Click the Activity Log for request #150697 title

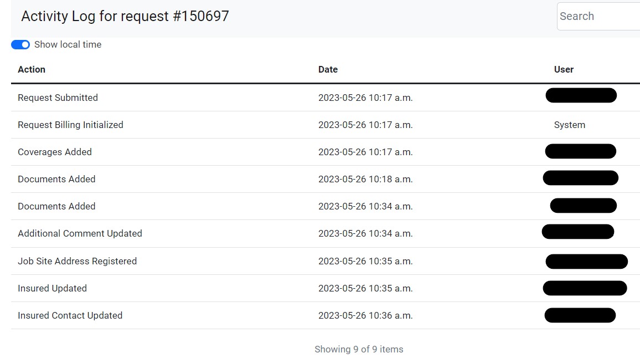tap(125, 16)
